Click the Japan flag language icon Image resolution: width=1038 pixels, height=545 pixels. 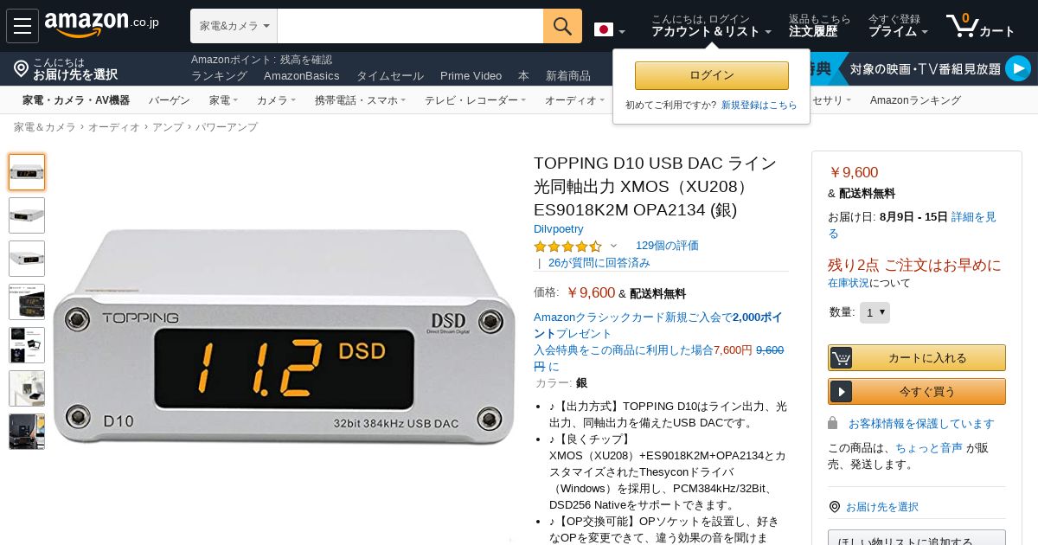(x=604, y=29)
